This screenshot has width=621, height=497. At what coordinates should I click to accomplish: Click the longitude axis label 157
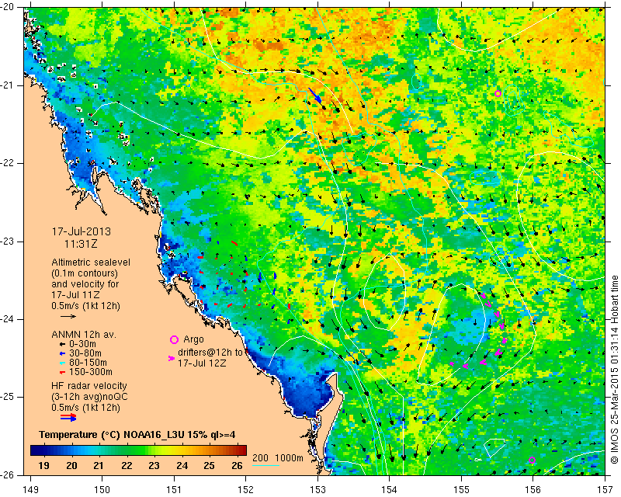tap(605, 490)
